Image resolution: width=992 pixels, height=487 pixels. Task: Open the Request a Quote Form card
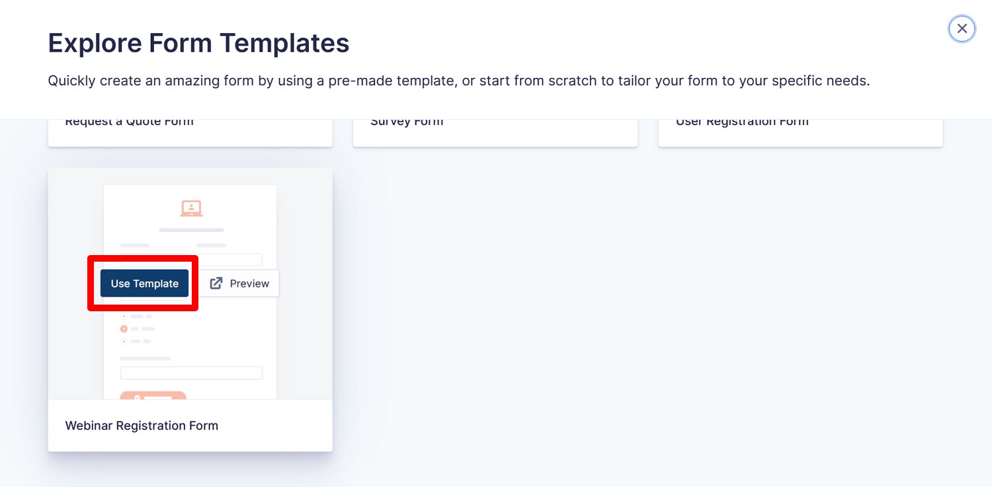(x=190, y=133)
